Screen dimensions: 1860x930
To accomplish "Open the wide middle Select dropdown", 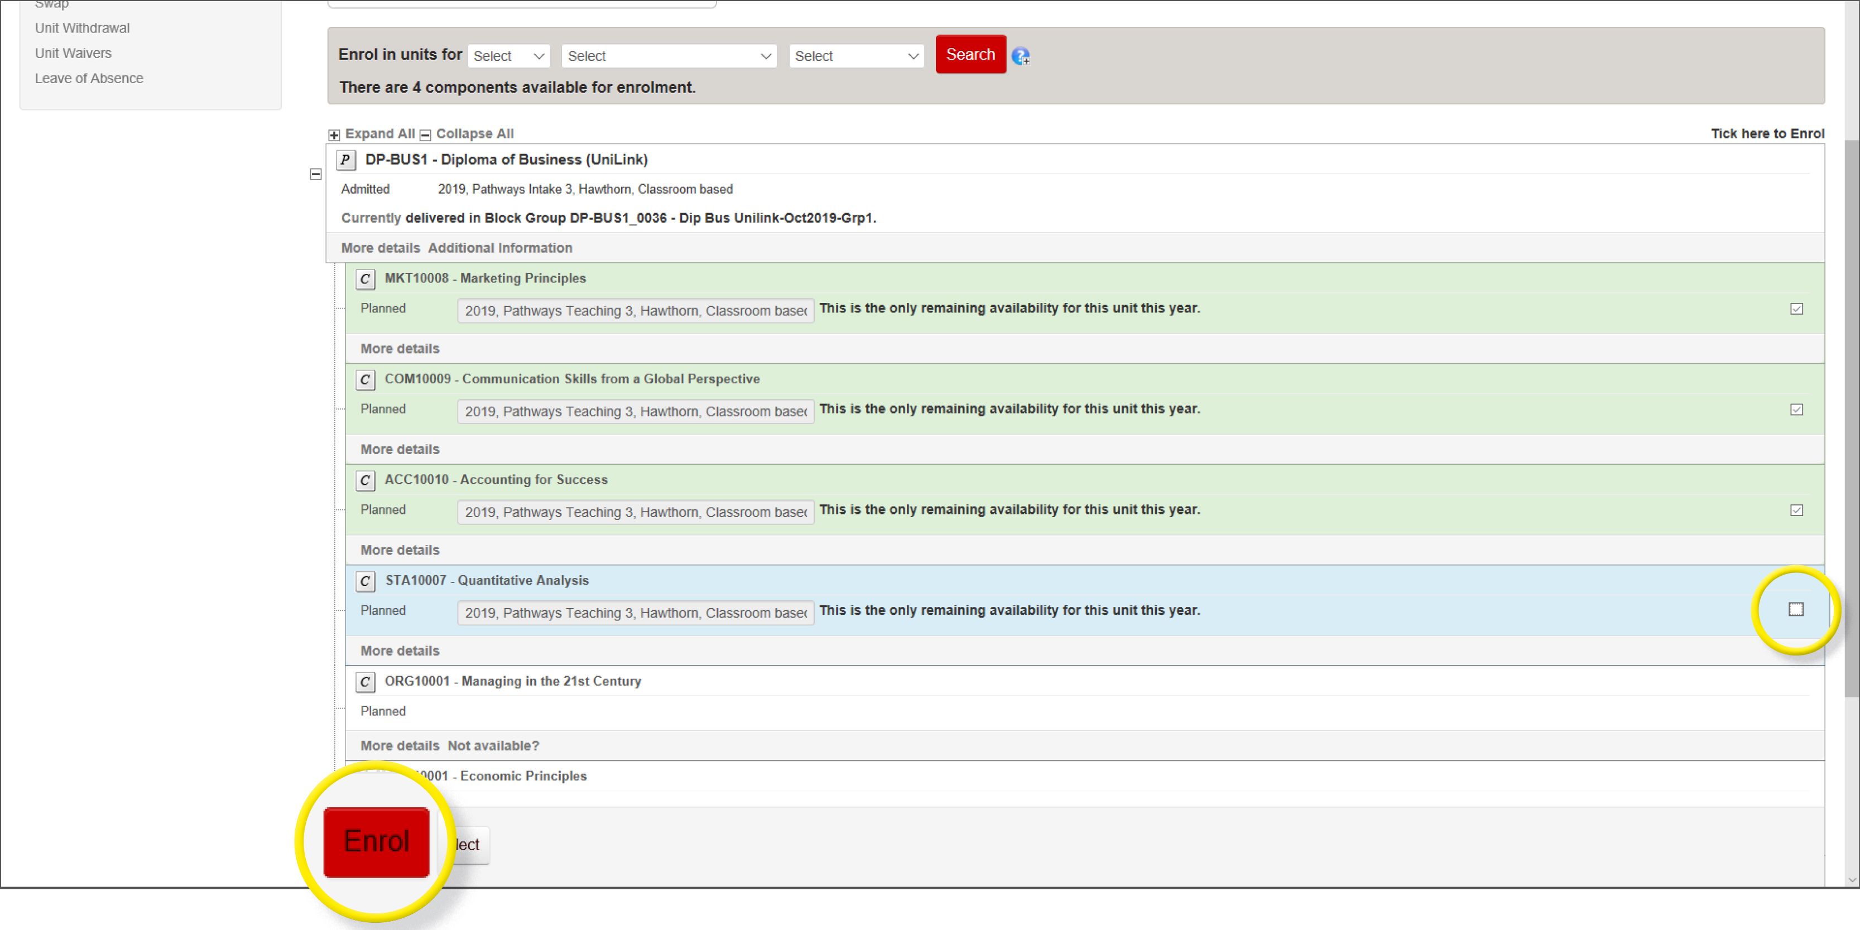I will point(669,56).
